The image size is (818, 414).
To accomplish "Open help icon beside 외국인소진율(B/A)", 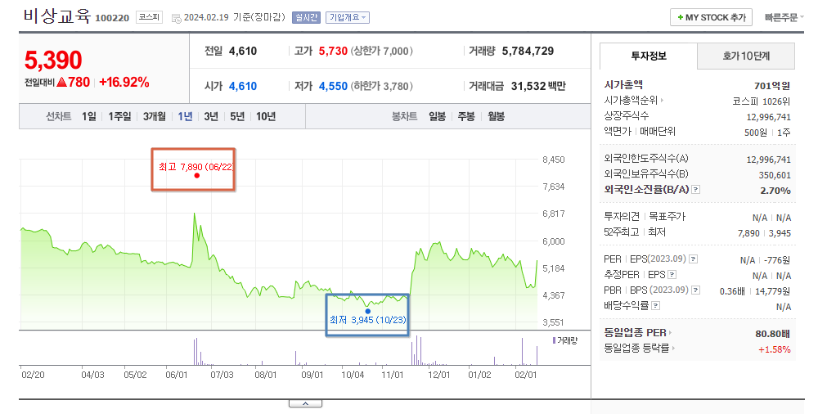I will (695, 190).
